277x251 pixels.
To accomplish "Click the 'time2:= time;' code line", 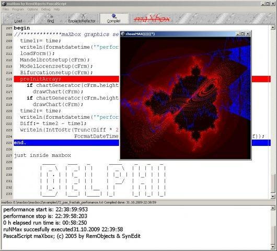I will [40, 111].
